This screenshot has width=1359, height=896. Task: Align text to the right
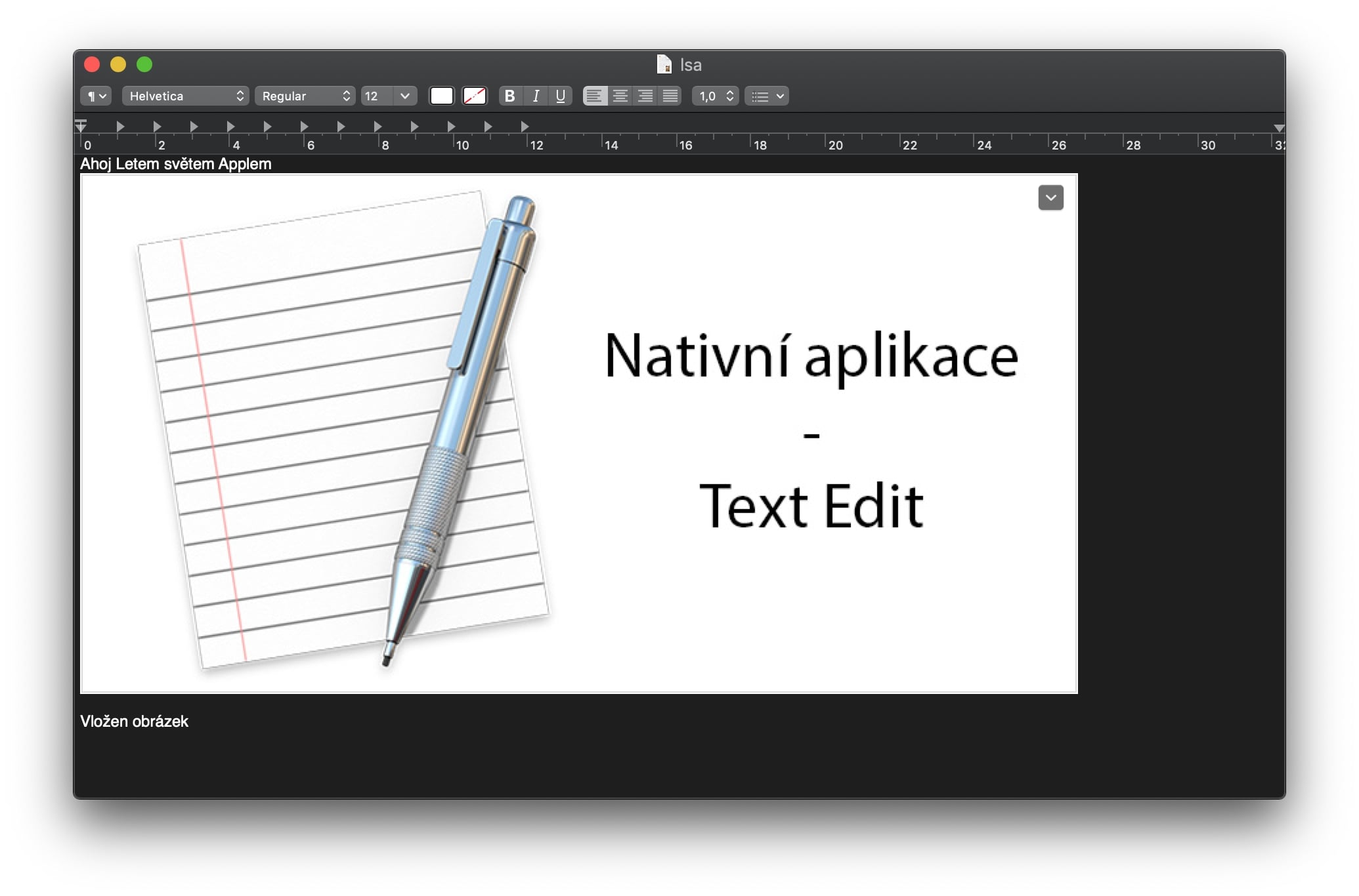coord(645,96)
